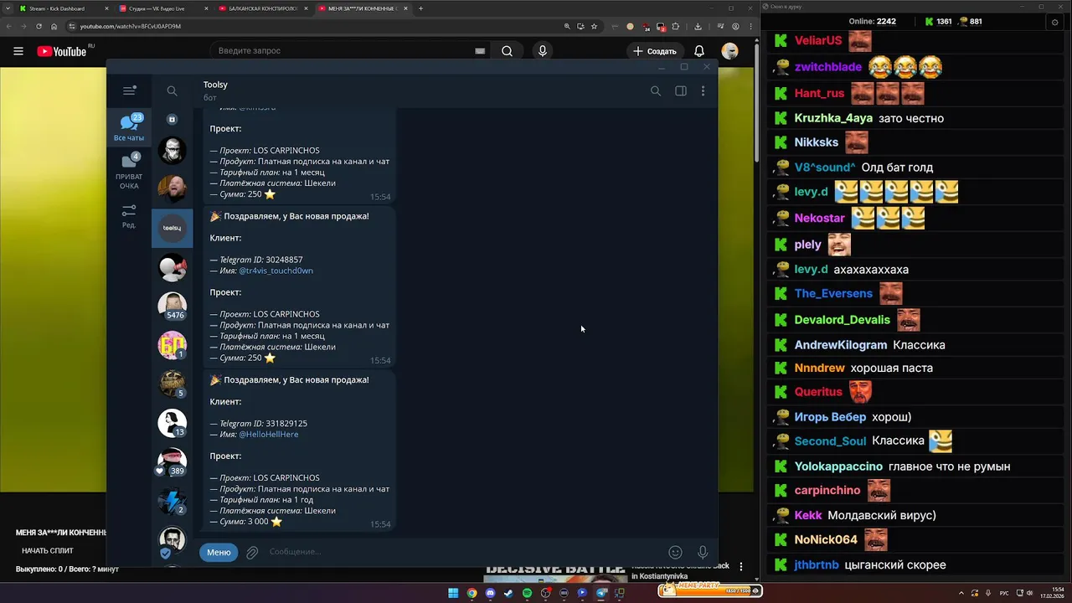The height and width of the screenshot is (603, 1072).
Task: Click the browser address bar URL
Action: click(x=130, y=26)
